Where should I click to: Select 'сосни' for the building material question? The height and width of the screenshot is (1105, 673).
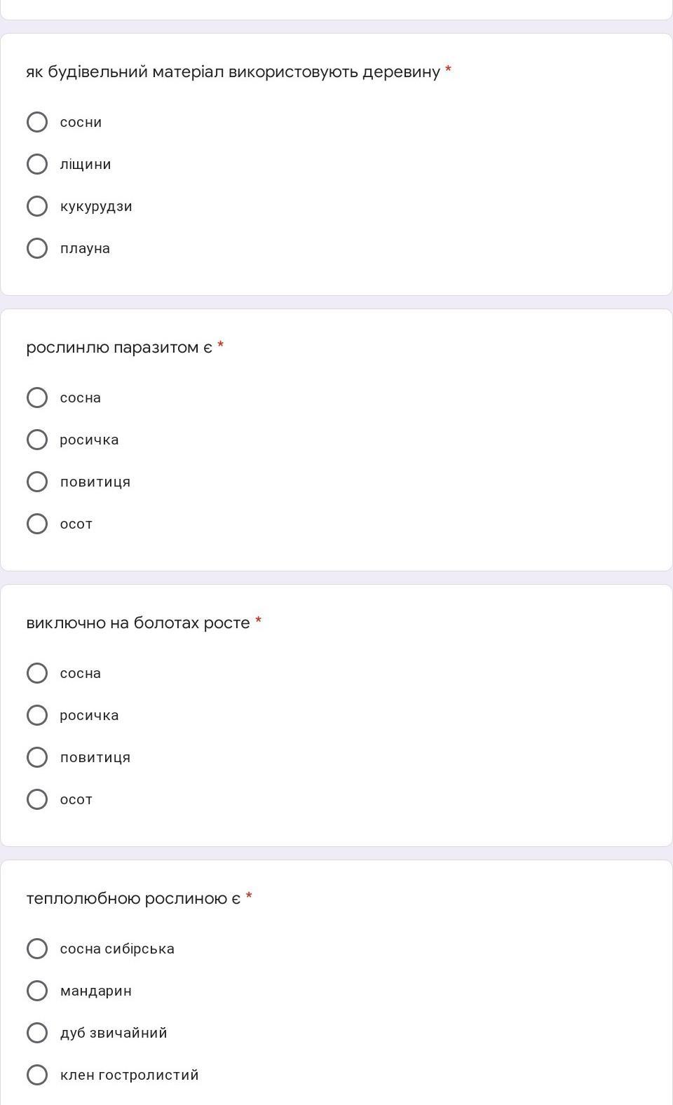(37, 122)
